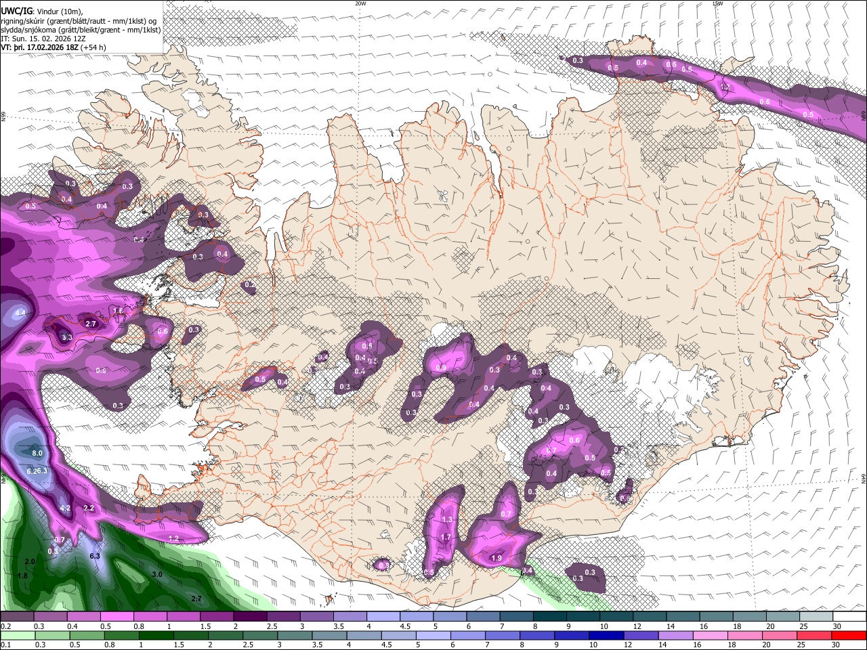Click the '1.3' precipitation value label
Viewport: 867px width, 650px height.
pos(446,520)
